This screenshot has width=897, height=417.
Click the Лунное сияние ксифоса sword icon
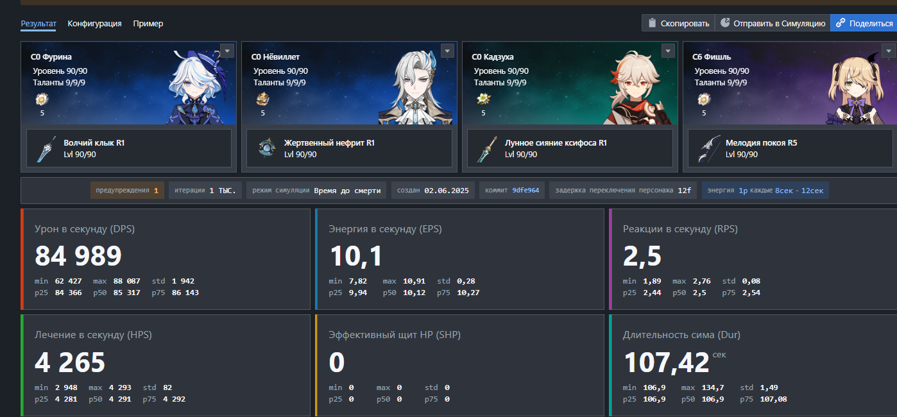pos(488,148)
